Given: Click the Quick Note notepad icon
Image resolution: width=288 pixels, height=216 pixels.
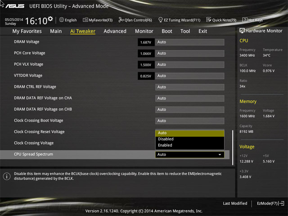Looking at the screenshot, I should pyautogui.click(x=208, y=20).
